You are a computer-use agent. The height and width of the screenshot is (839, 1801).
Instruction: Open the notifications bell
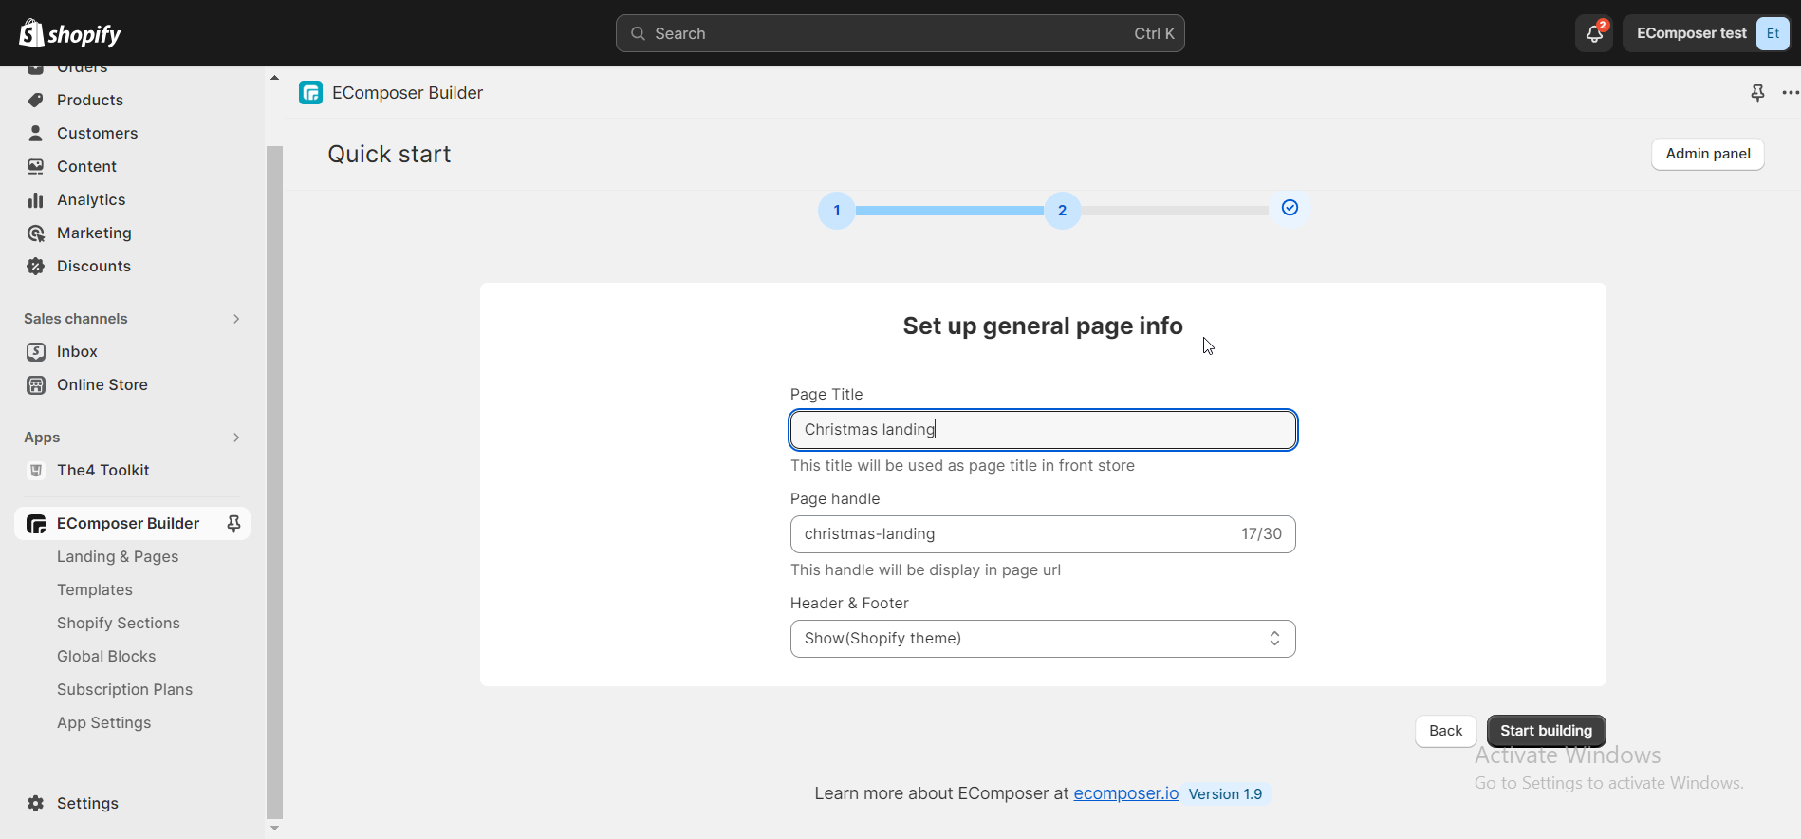tap(1594, 33)
